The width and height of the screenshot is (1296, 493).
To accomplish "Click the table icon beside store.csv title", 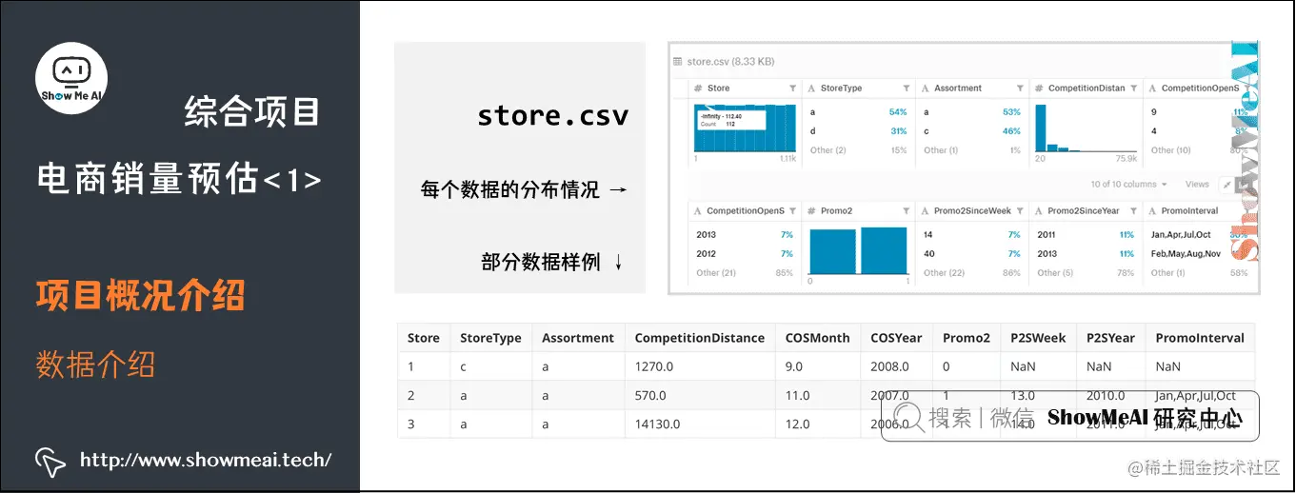I will 678,62.
